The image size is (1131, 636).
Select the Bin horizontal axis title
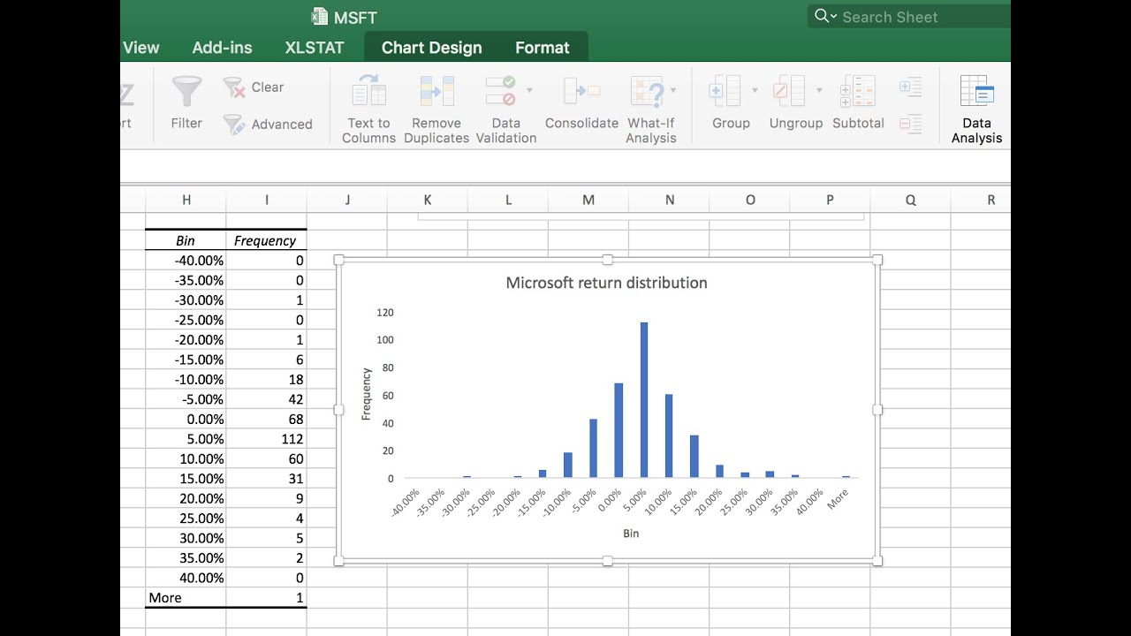631,534
